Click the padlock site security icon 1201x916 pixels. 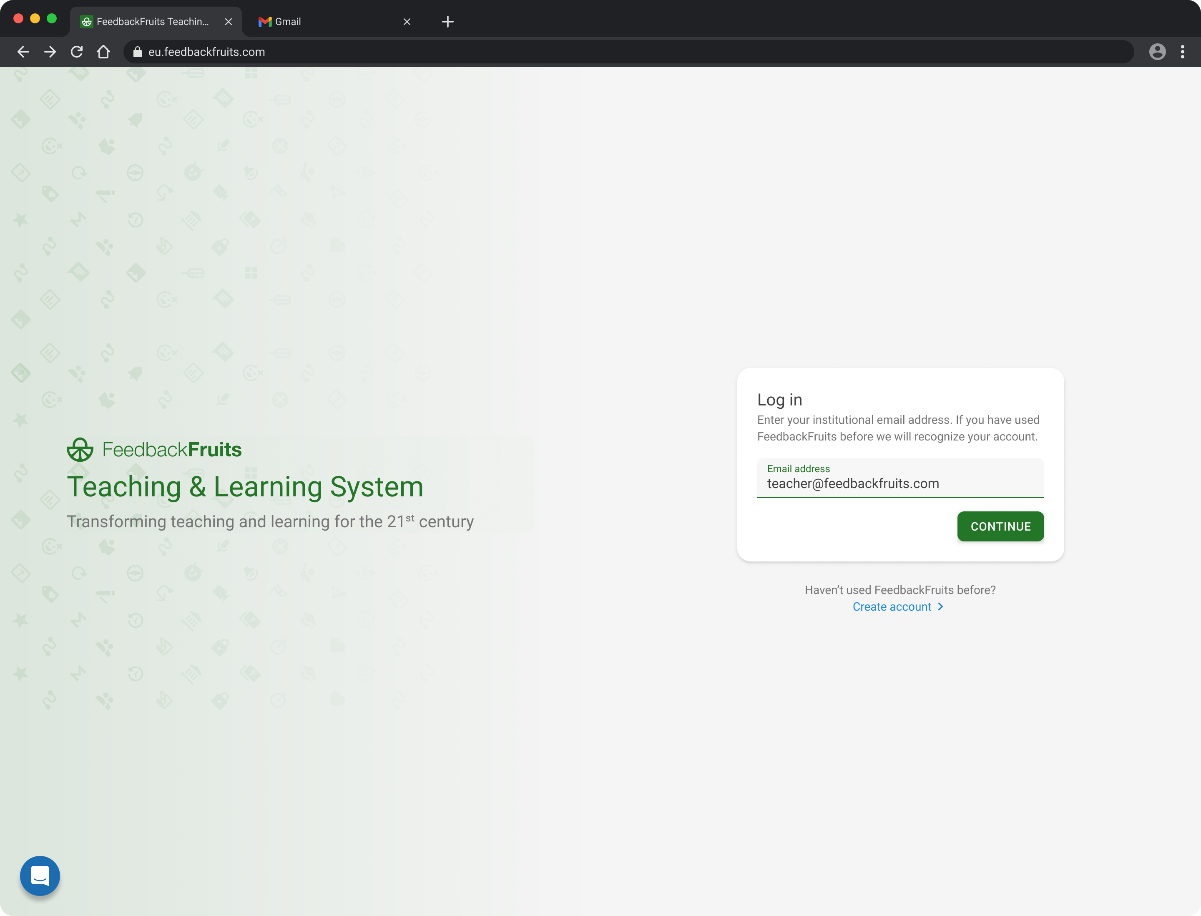(137, 52)
